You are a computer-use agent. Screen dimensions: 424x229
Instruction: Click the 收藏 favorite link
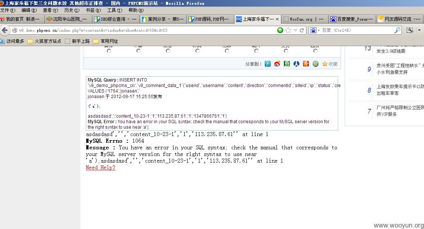point(333,64)
